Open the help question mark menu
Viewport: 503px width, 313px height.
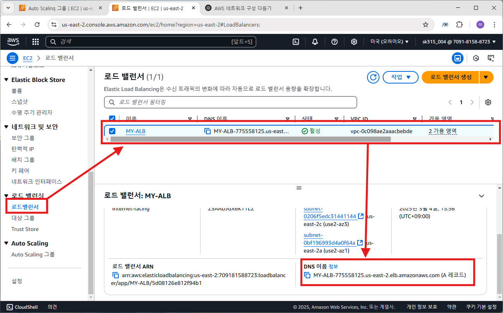point(335,42)
